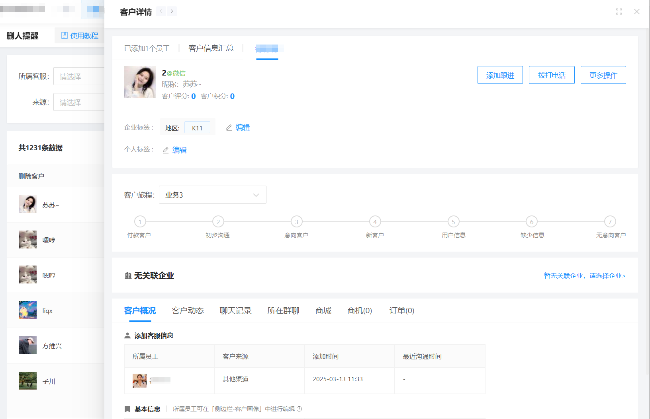Screen dimensions: 650x419
Task: Edit personal tags via 编辑 link
Action: 180,150
